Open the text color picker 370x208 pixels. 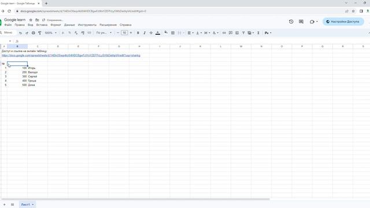(x=158, y=33)
